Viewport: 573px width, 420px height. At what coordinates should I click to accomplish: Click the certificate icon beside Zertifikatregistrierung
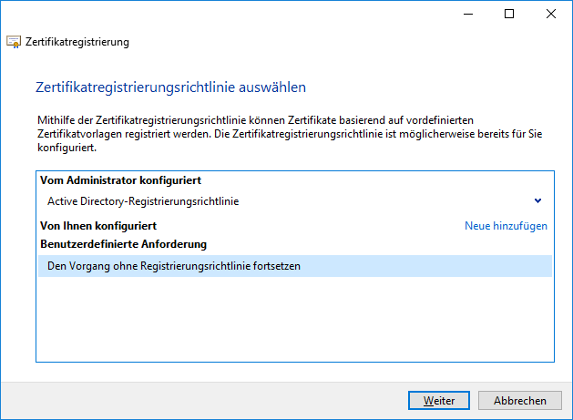[x=14, y=42]
